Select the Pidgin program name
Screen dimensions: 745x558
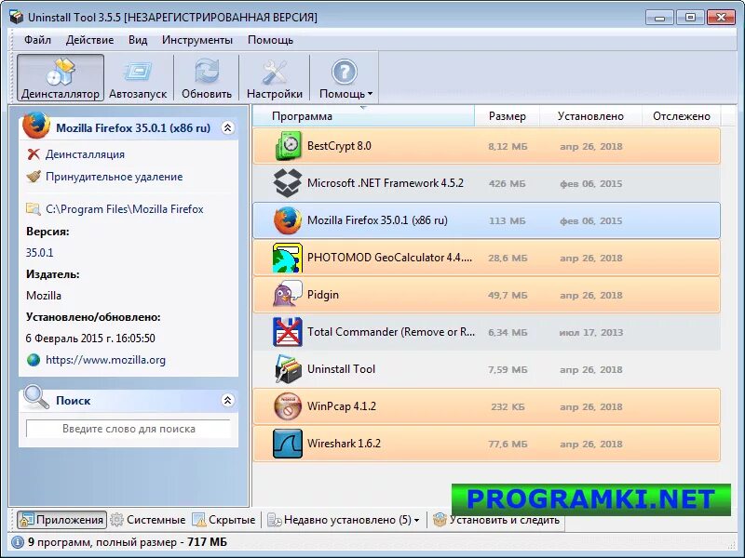(x=323, y=295)
